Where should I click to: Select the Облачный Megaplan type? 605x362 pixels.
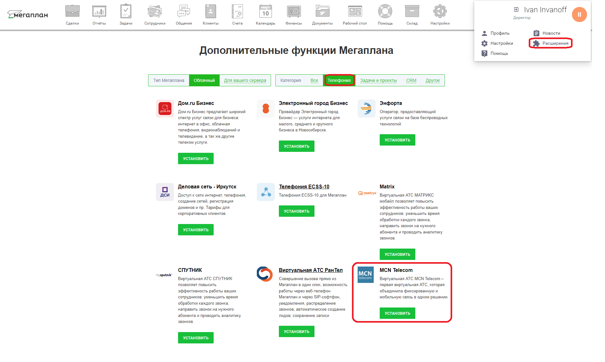[204, 80]
